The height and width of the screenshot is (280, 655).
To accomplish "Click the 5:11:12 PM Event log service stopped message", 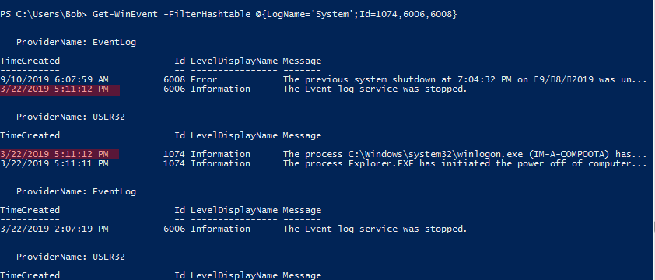I will coord(375,89).
